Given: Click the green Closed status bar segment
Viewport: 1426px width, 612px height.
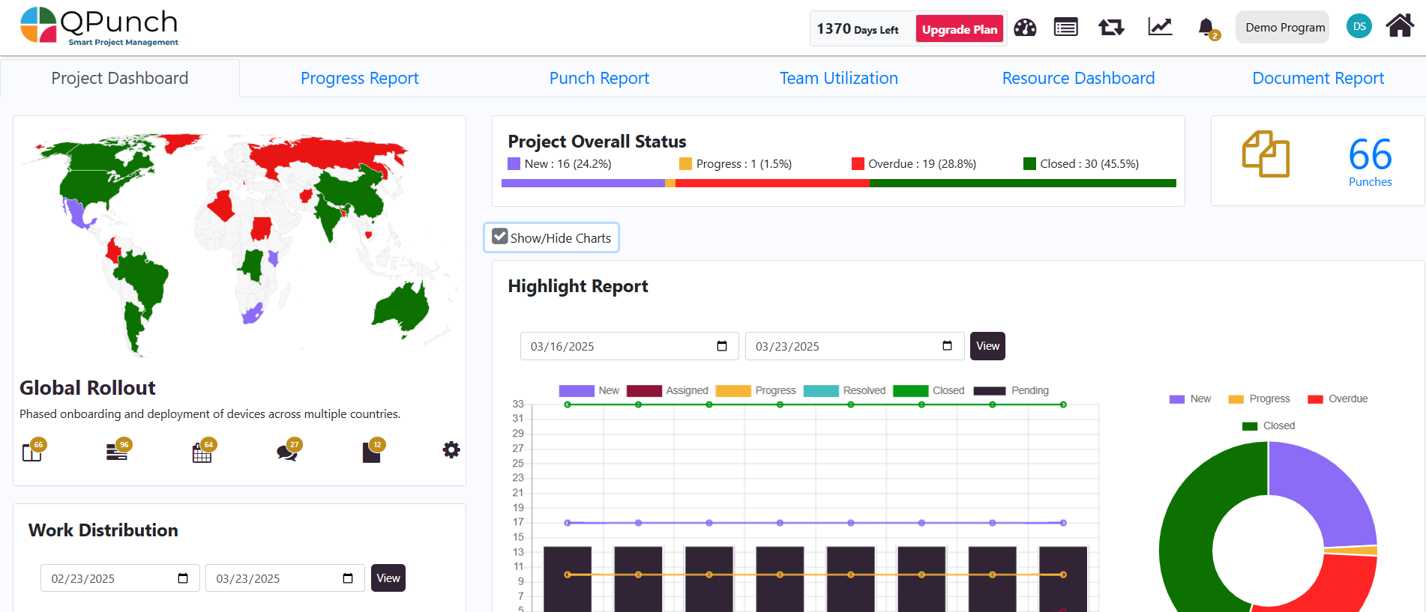Looking at the screenshot, I should click(1023, 184).
